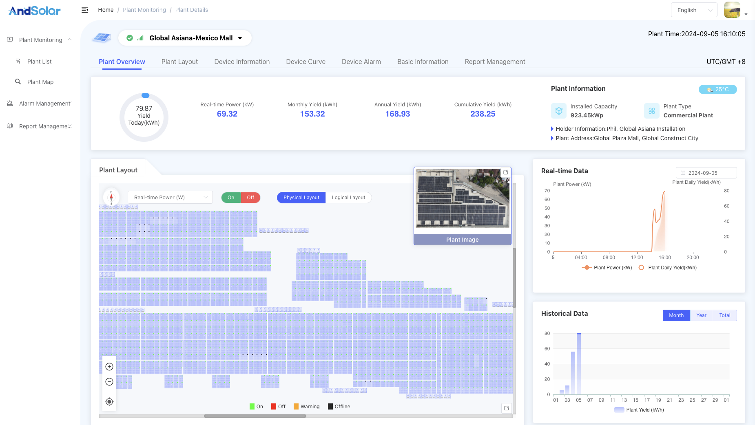Viewport: 755px width, 425px height.
Task: Click the Report Management sidebar icon
Action: [x=10, y=126]
